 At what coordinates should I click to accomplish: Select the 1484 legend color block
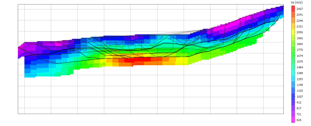293,67
